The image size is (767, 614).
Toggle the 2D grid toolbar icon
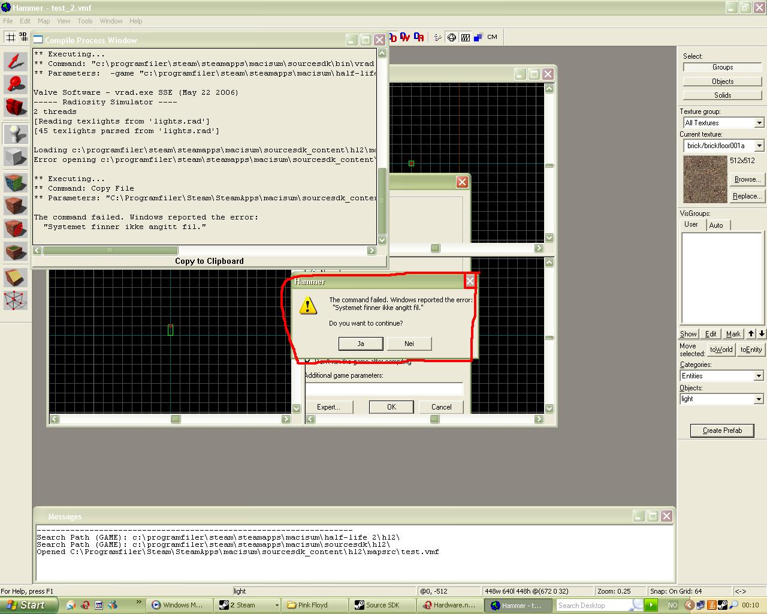10,37
